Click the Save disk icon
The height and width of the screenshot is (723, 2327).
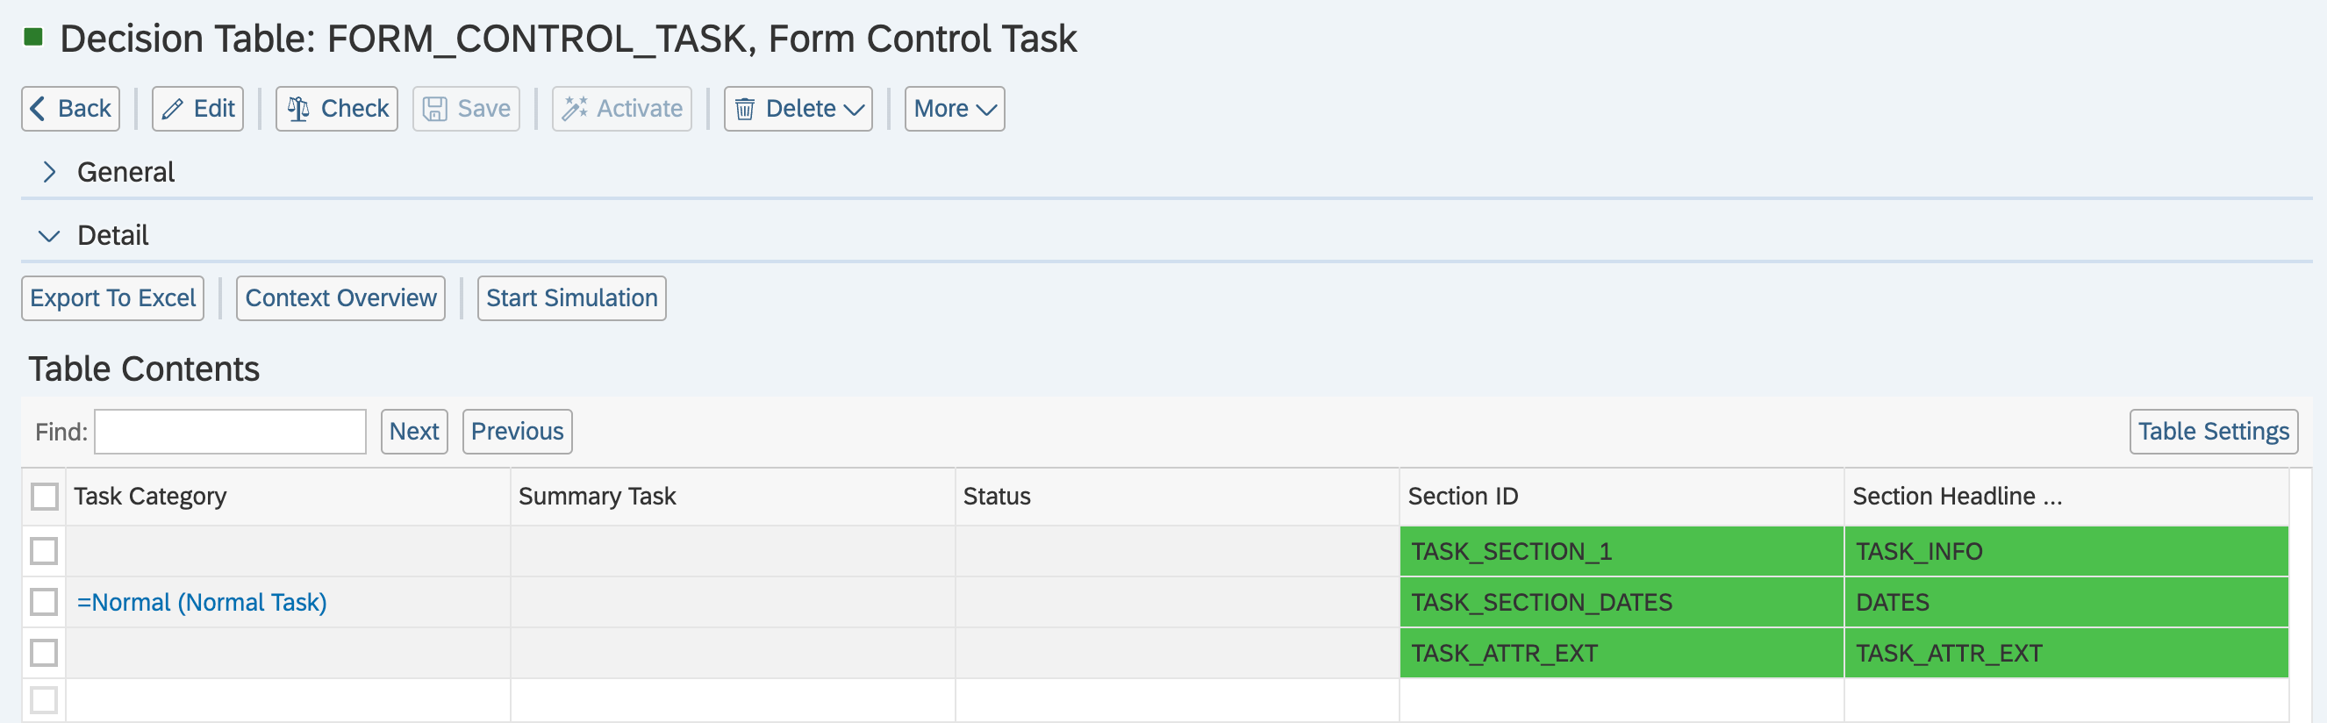[x=435, y=110]
